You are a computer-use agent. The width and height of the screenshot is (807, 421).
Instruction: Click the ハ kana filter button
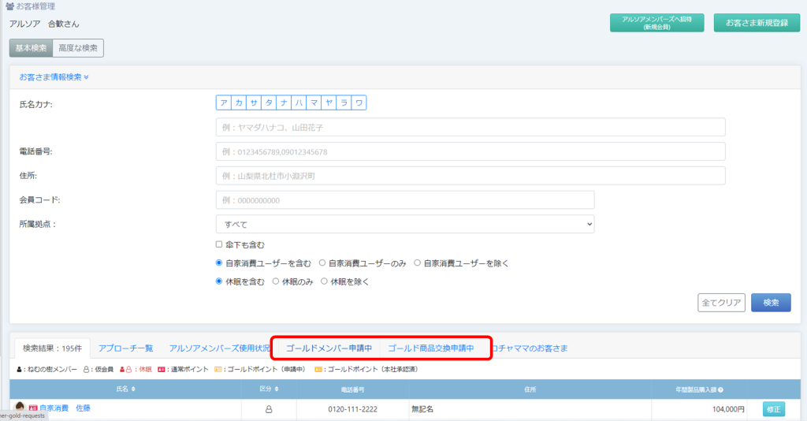pyautogui.click(x=299, y=102)
